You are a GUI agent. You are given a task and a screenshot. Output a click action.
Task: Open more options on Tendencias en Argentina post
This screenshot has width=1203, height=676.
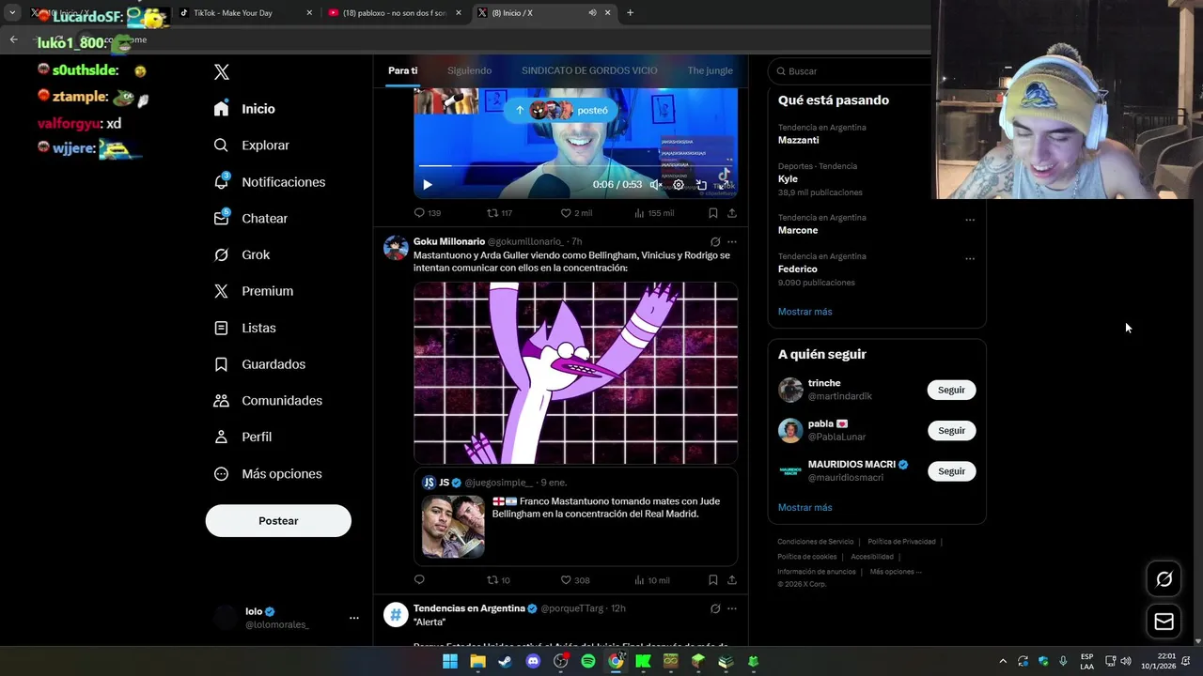pyautogui.click(x=732, y=608)
